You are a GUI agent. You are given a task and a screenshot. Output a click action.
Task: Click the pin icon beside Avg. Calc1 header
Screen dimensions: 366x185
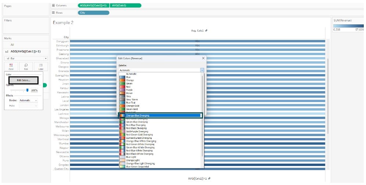point(206,30)
